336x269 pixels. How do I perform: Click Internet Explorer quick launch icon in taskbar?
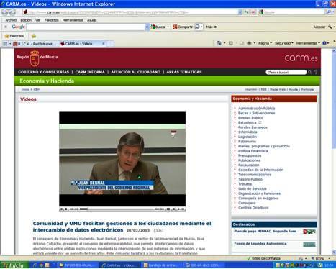35,265
